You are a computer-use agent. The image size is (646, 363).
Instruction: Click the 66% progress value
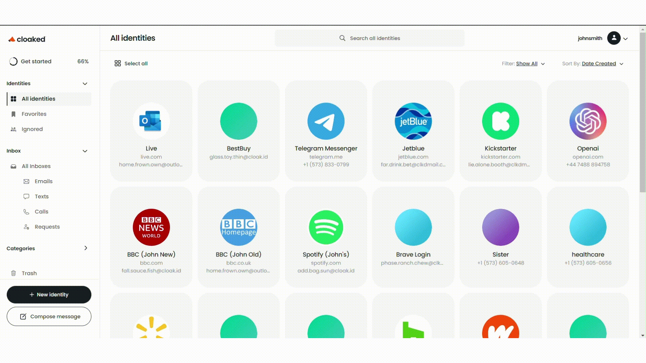click(83, 61)
